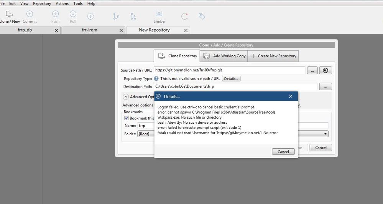
Task: Open the View menu
Action: 24,3
